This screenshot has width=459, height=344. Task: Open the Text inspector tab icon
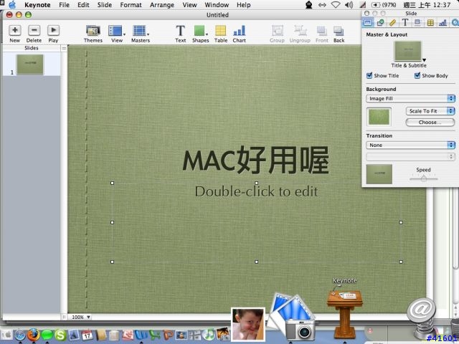coord(405,22)
